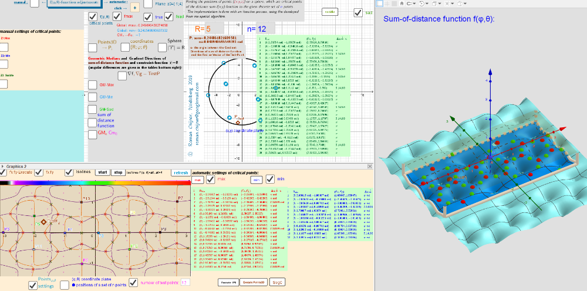Toggle the isolines checkbox
The height and width of the screenshot is (291, 587).
click(x=69, y=172)
